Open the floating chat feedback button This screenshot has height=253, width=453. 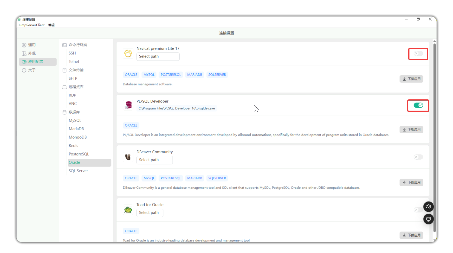[x=428, y=219]
